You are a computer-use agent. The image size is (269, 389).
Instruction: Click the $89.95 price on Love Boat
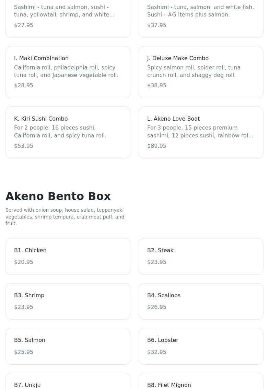(157, 146)
